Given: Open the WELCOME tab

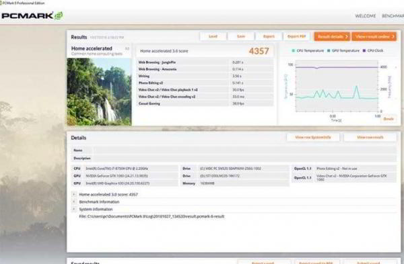Looking at the screenshot, I should click(x=366, y=16).
